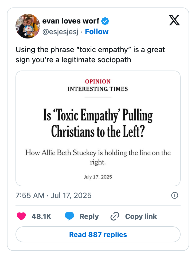Click the Allie Beth Stuckey subheading
Image resolution: width=195 pixels, height=256 pixels.
(x=98, y=157)
